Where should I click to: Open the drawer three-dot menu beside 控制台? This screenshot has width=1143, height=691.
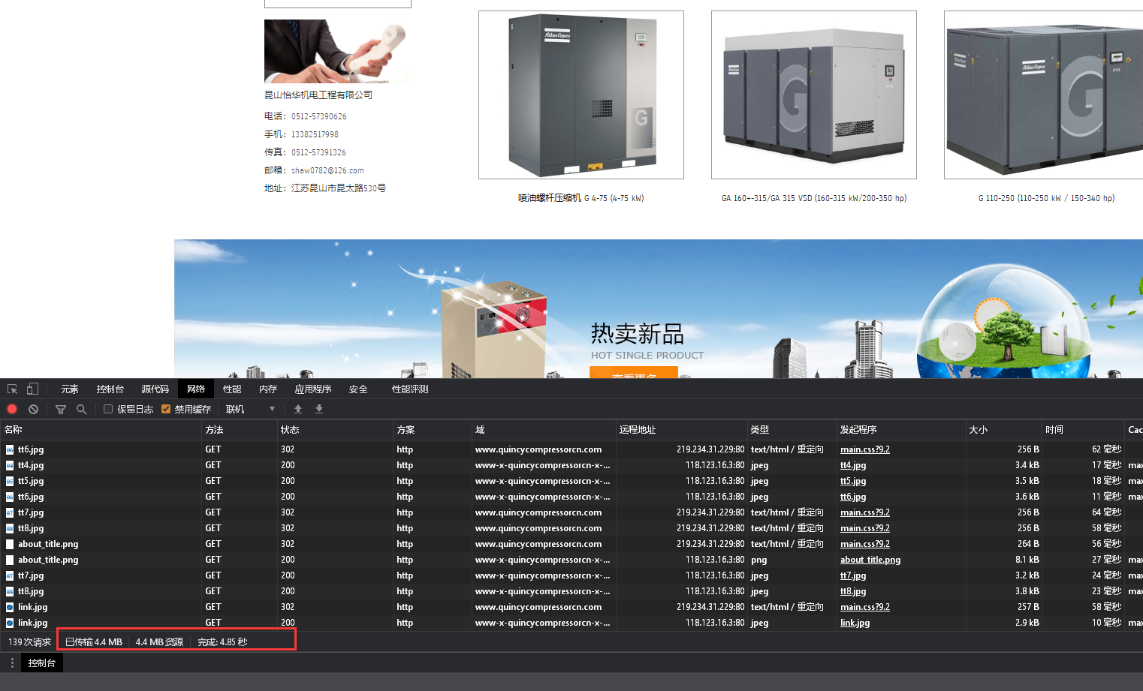point(12,663)
